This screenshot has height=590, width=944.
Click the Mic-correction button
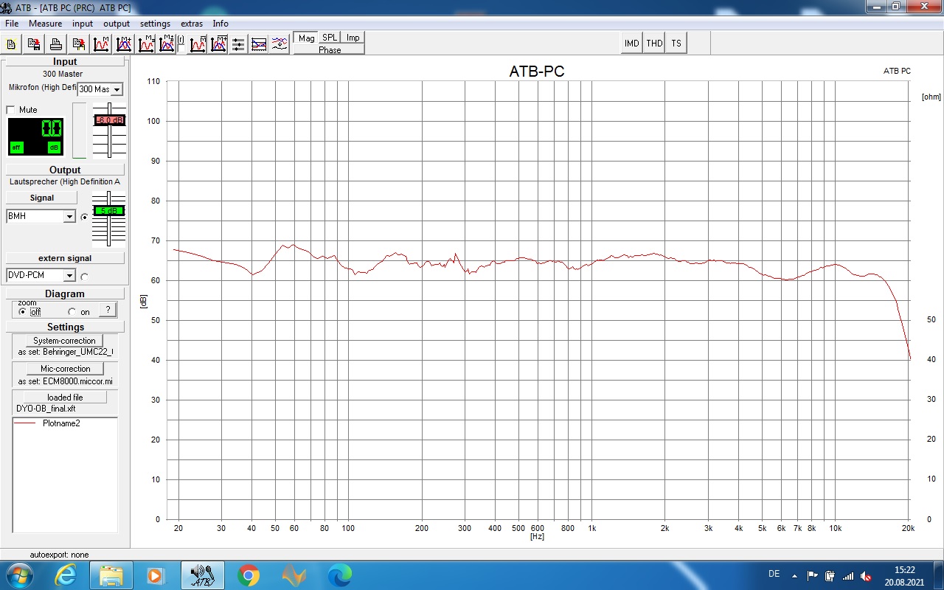65,369
